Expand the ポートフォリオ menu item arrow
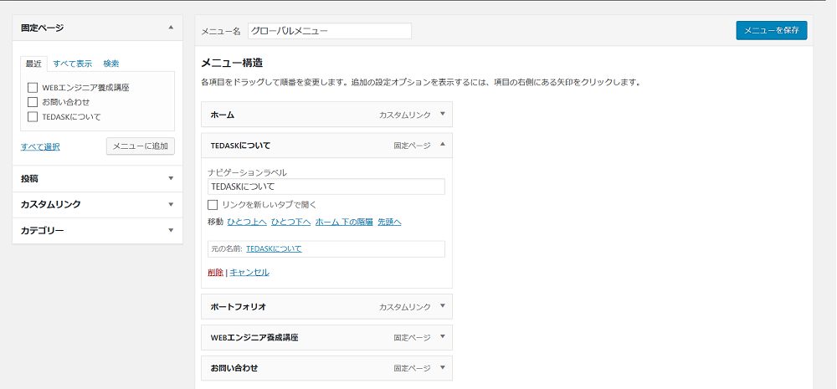The height and width of the screenshot is (389, 837). 442,306
